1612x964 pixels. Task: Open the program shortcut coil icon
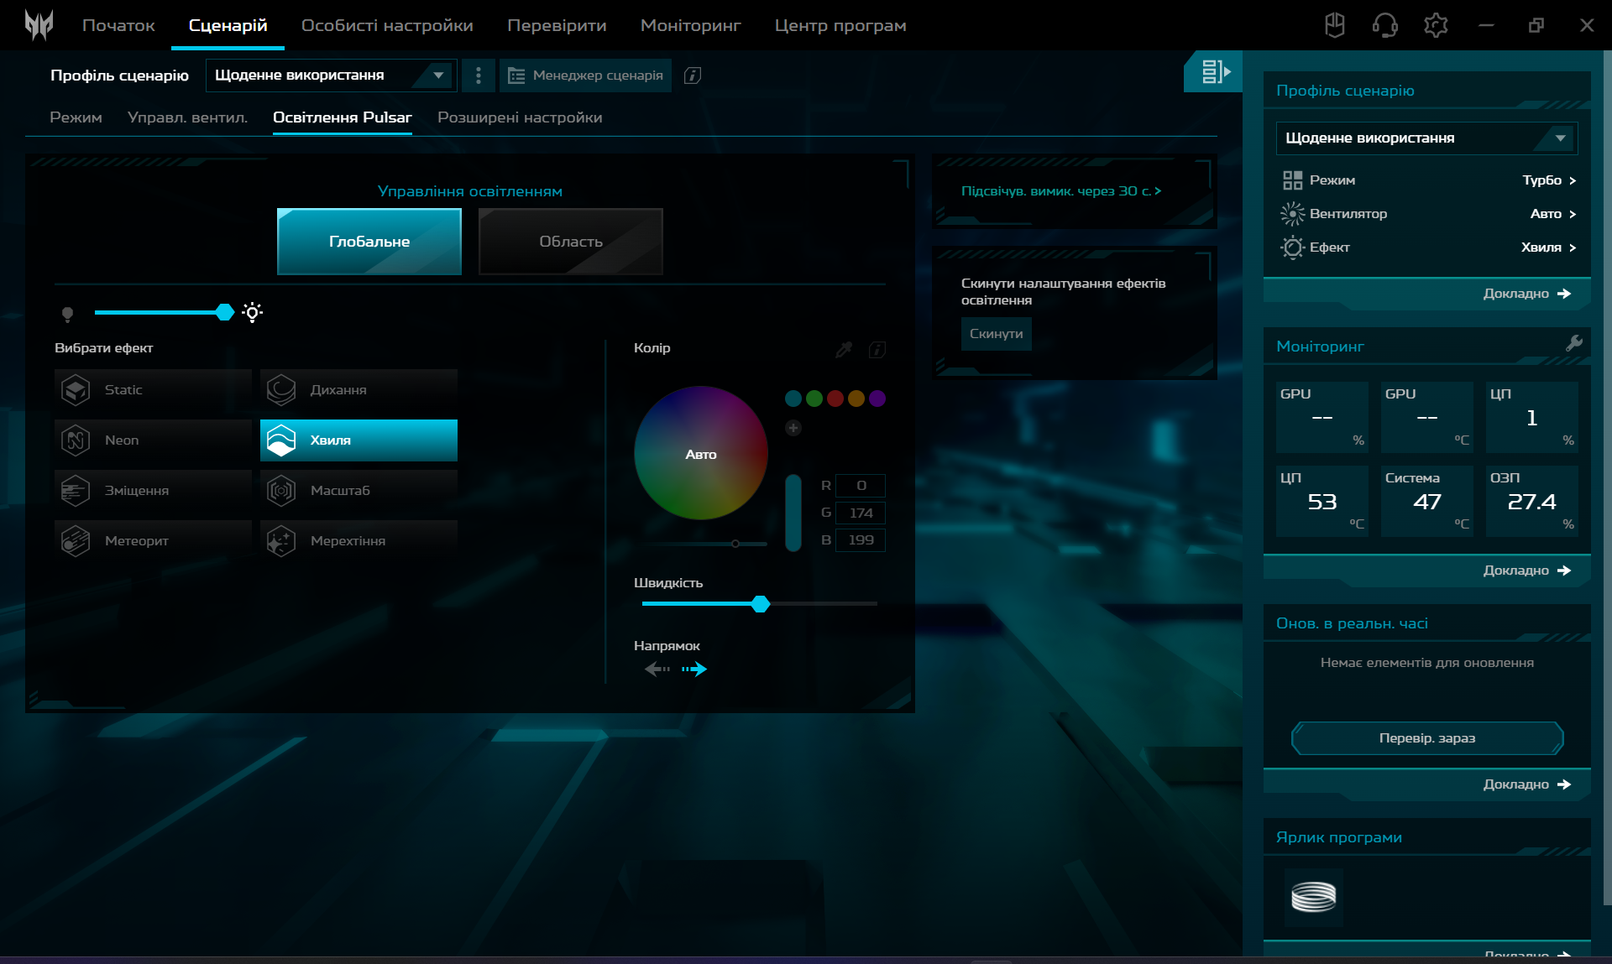[x=1313, y=897]
